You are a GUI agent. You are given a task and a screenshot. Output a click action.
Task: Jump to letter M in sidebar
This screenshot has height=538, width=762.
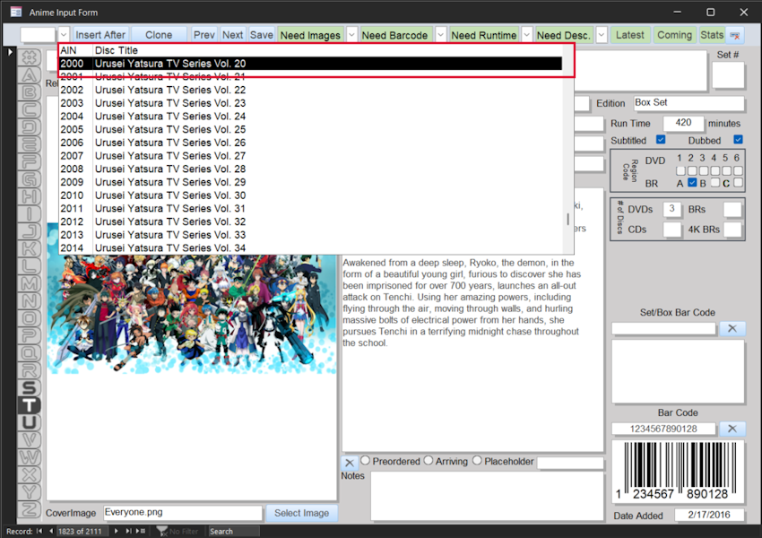(x=30, y=284)
